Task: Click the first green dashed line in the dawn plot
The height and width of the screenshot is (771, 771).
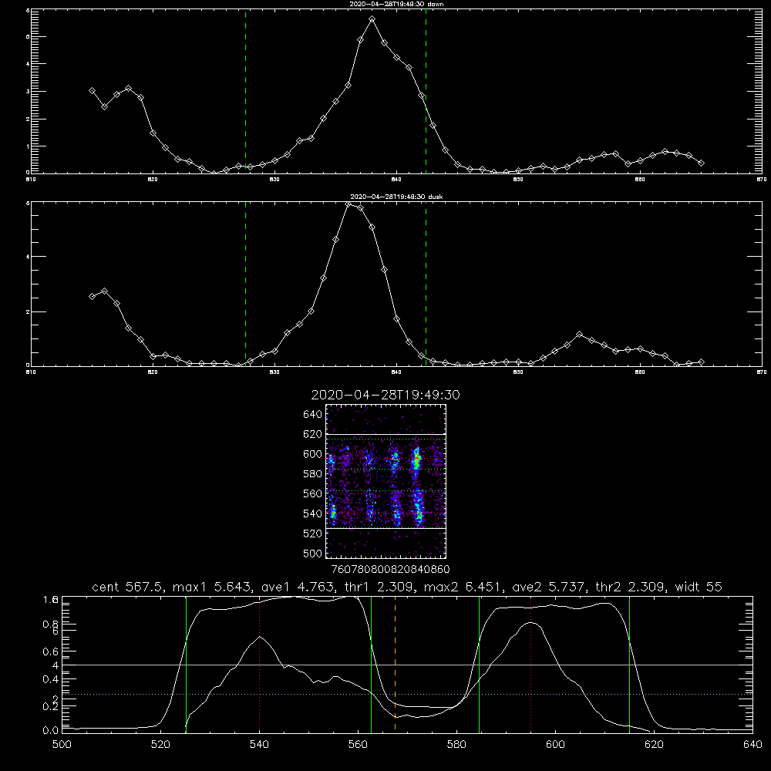Action: coord(245,91)
